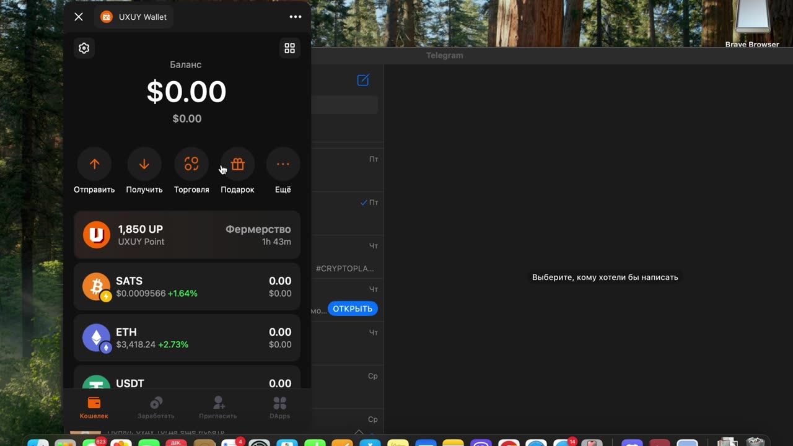Screen dimensions: 793x446
Task: Switch to the Пригласить tab
Action: click(x=218, y=408)
